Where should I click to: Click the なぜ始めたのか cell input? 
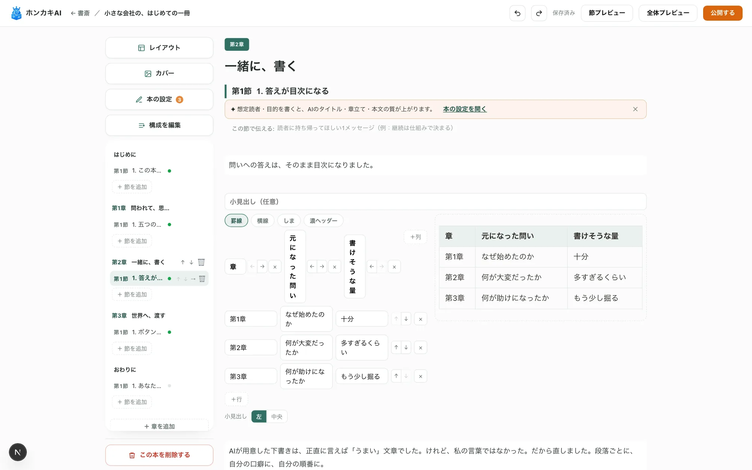click(x=306, y=319)
